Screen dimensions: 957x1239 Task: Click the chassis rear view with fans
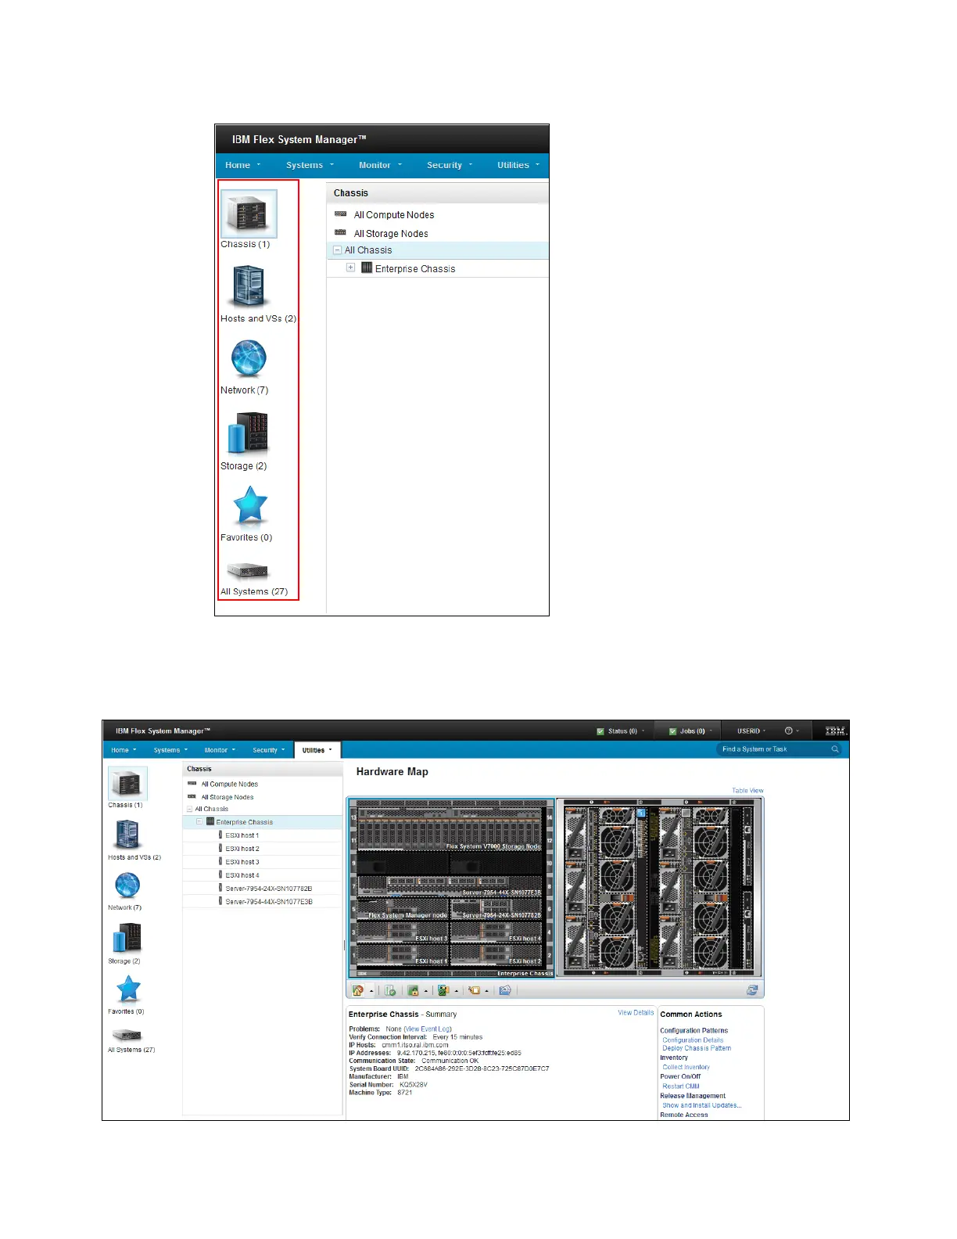click(x=660, y=888)
